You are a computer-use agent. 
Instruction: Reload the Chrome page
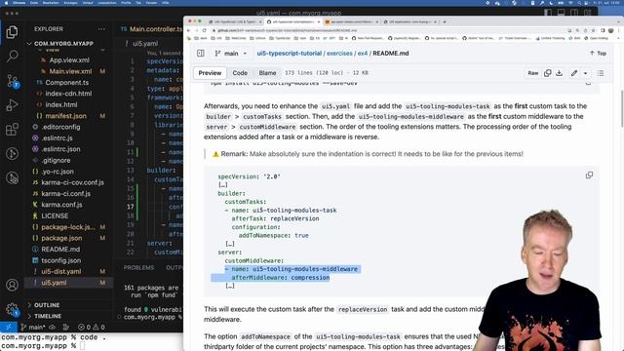[205, 30]
